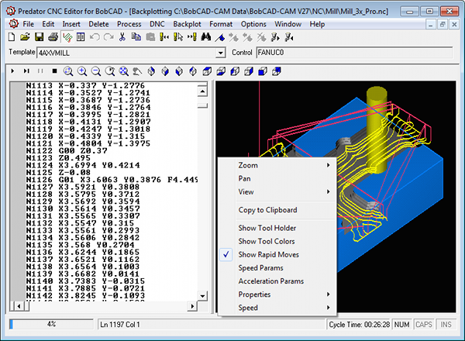Image resolution: width=465 pixels, height=341 pixels.
Task: Create a new NC file
Action: 12,37
